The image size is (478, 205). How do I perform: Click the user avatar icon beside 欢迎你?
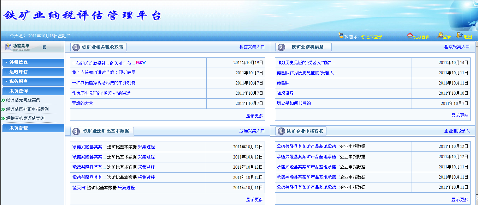pos(341,36)
